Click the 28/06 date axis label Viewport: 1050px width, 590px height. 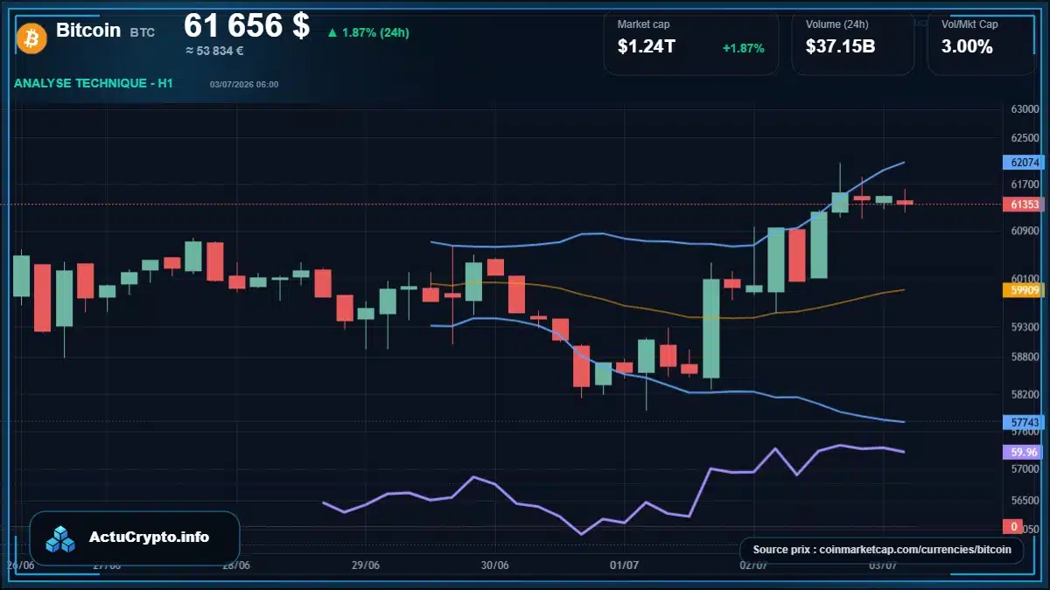tap(236, 566)
